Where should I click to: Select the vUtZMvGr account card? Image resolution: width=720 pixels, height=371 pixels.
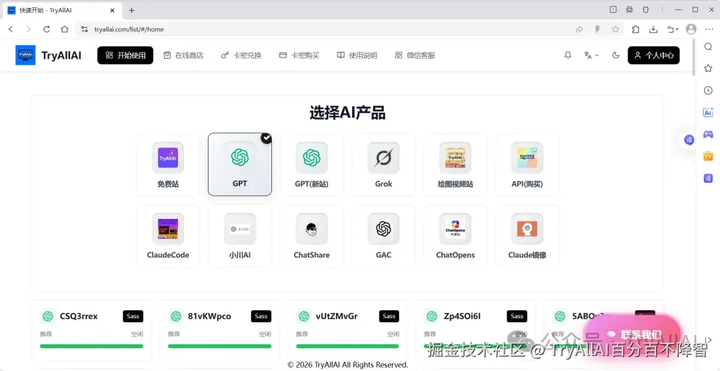[x=347, y=330]
